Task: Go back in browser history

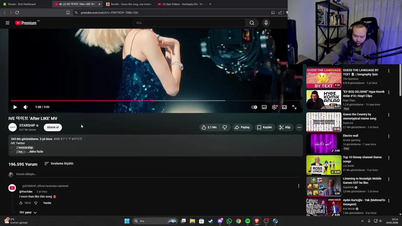Action: pyautogui.click(x=4, y=13)
